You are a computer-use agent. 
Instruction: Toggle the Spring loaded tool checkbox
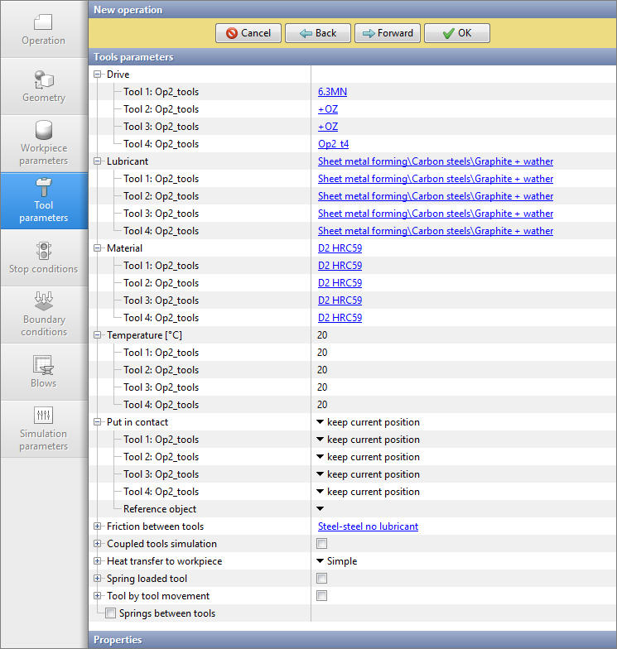[322, 579]
